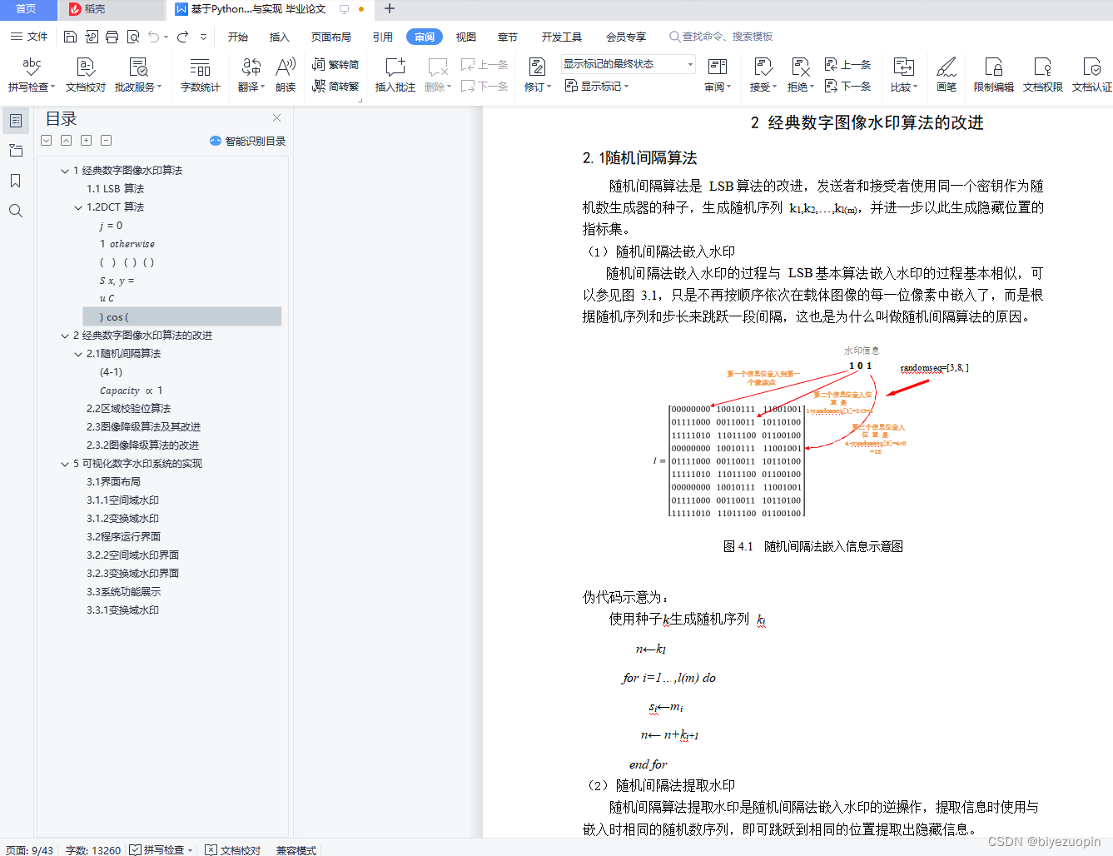Start a document comparison via 比较
The width and height of the screenshot is (1113, 856).
click(902, 75)
